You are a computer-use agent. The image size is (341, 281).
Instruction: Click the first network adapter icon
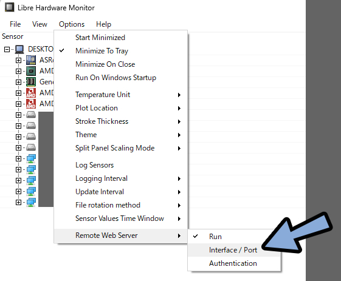[x=31, y=158]
